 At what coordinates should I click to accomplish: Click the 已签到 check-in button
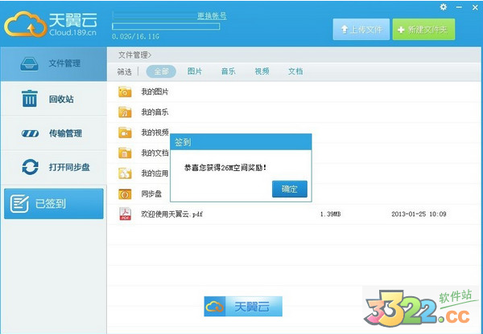click(x=54, y=204)
